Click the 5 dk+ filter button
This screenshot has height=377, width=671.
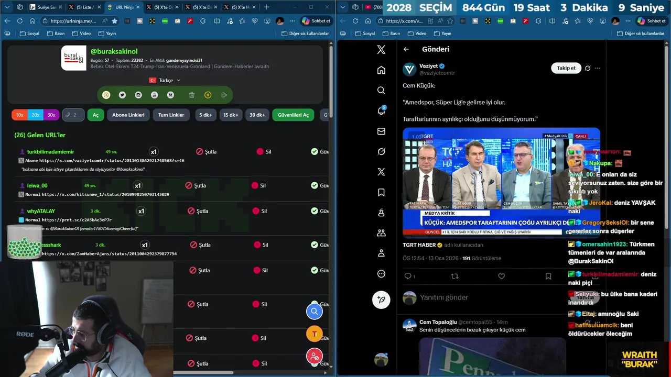click(205, 115)
